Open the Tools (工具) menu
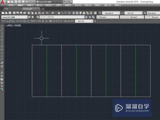Image resolution: width=160 pixels, height=120 pixels. click(59, 5)
